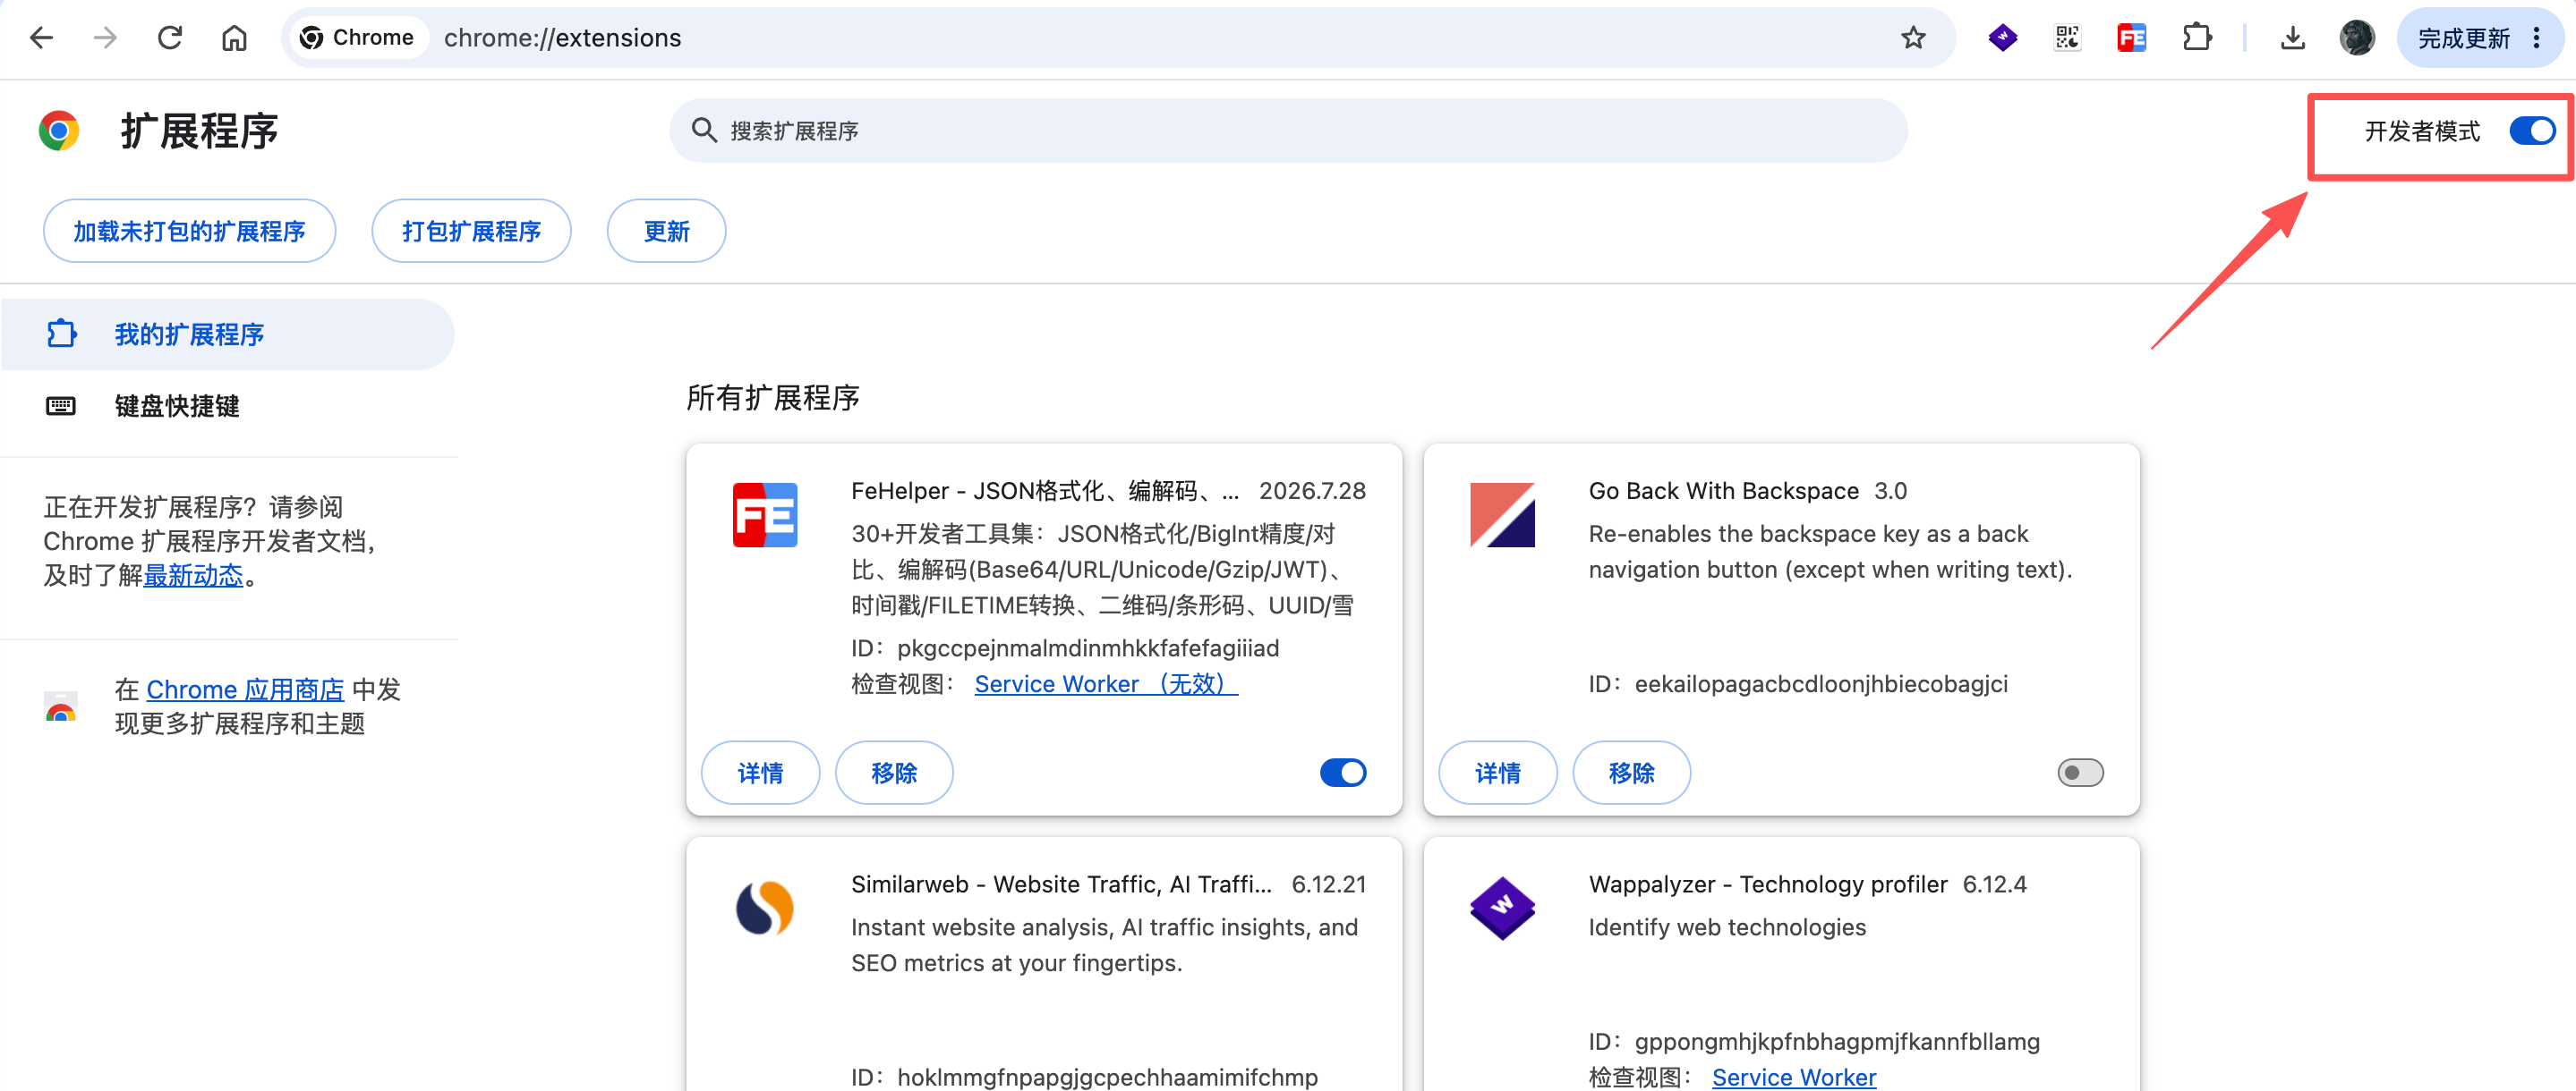Open FeHelper 详情 details
This screenshot has width=2576, height=1091.
click(760, 773)
